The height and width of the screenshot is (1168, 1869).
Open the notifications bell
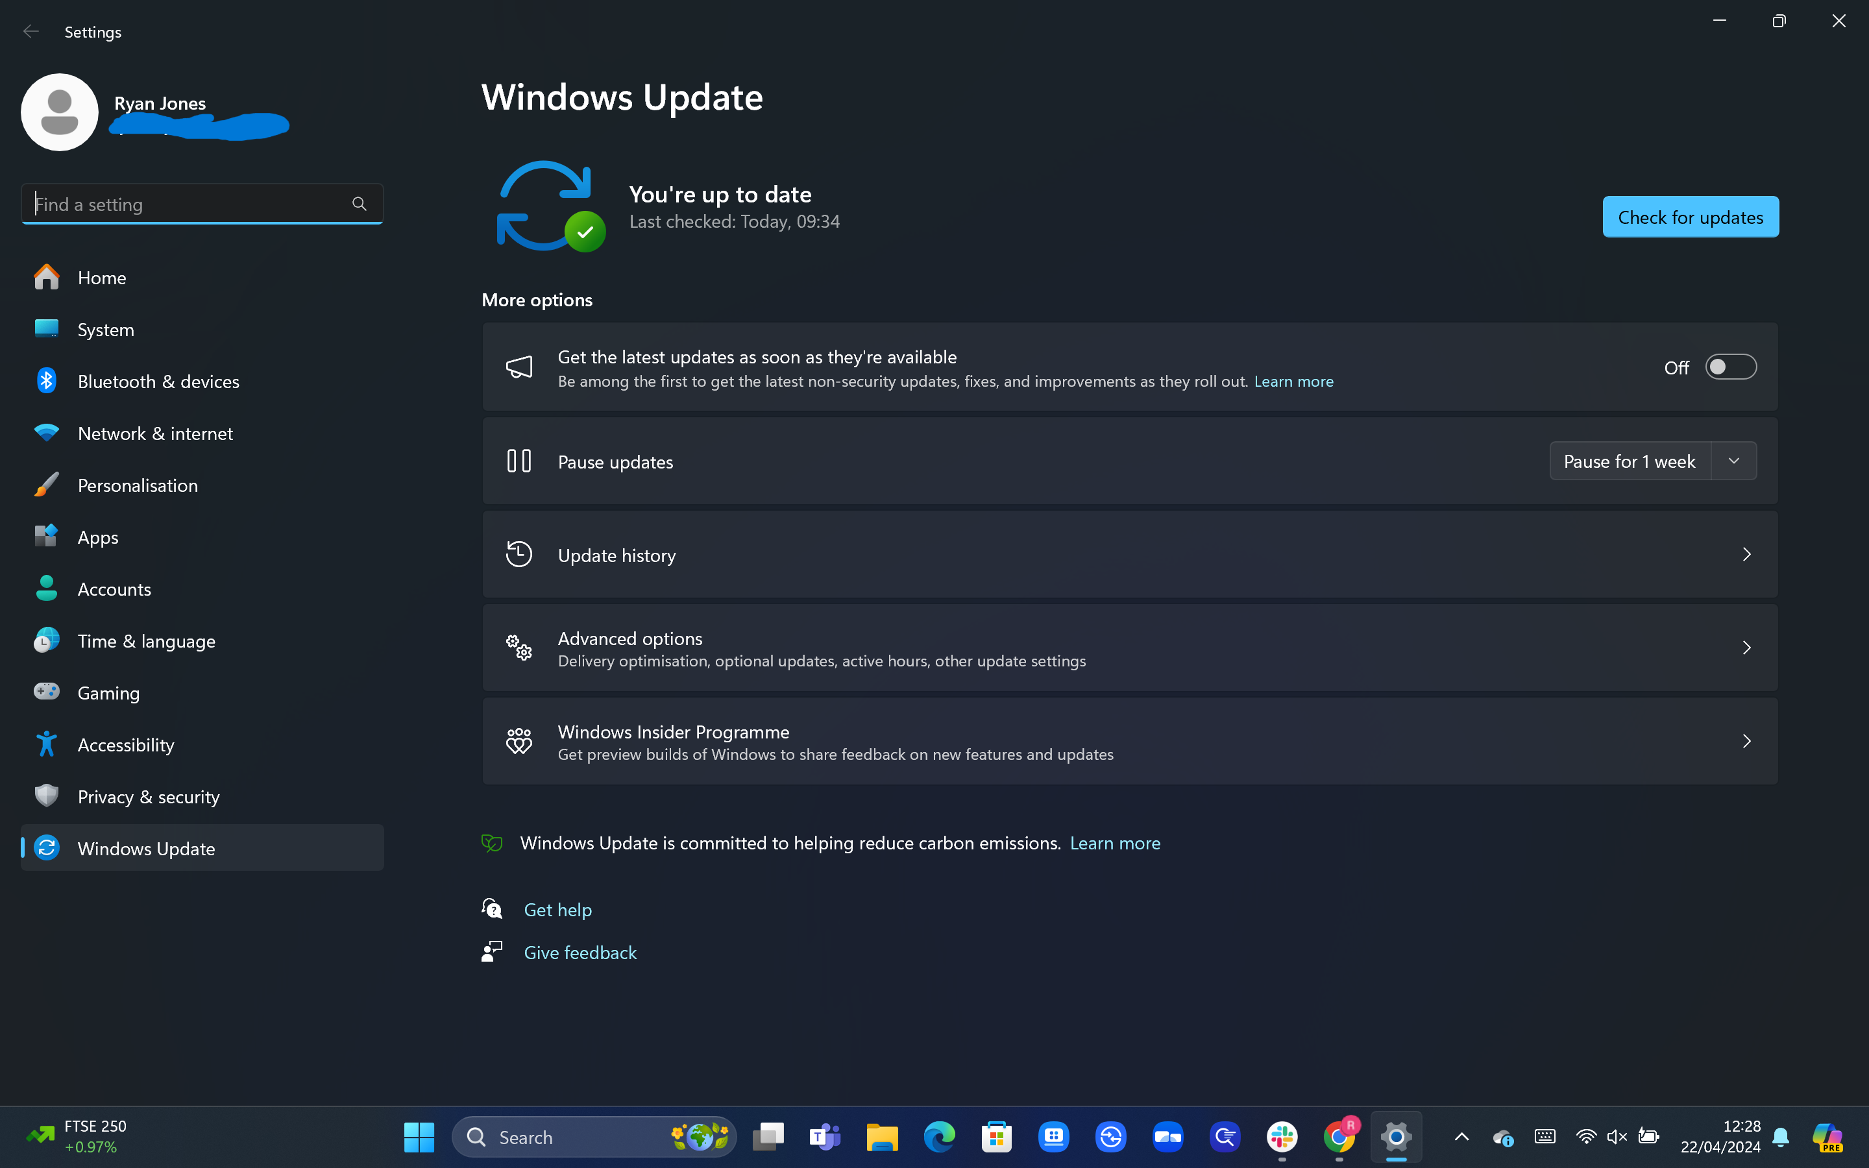tap(1781, 1137)
